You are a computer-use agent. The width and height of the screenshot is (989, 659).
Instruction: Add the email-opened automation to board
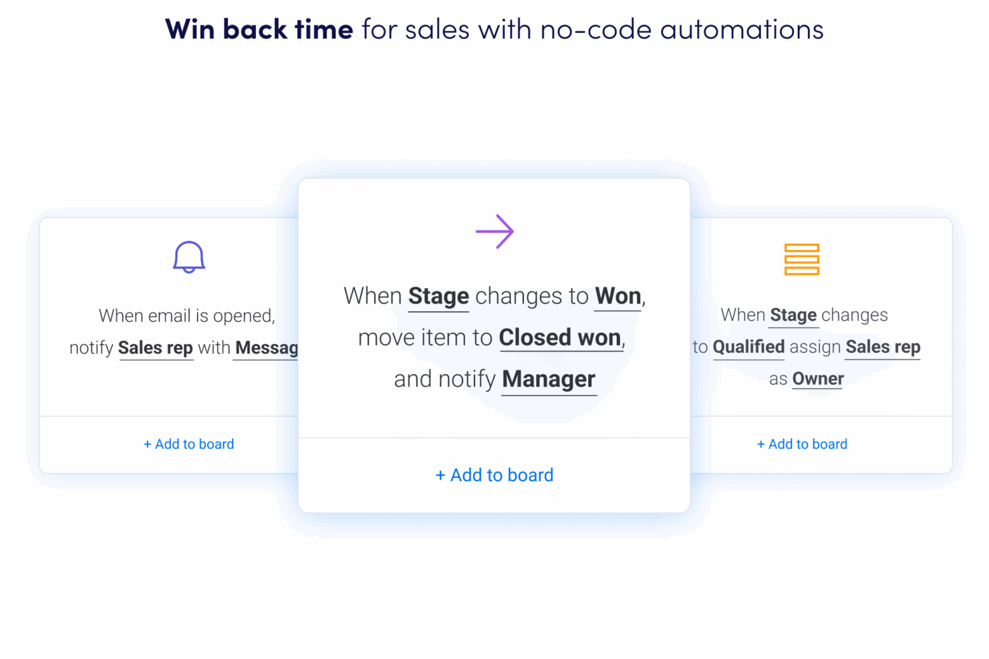(x=189, y=444)
